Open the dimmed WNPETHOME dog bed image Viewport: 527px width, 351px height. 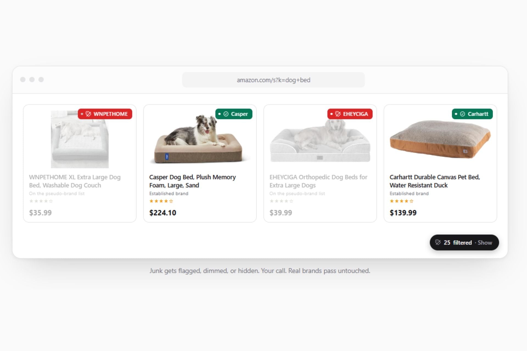point(80,139)
